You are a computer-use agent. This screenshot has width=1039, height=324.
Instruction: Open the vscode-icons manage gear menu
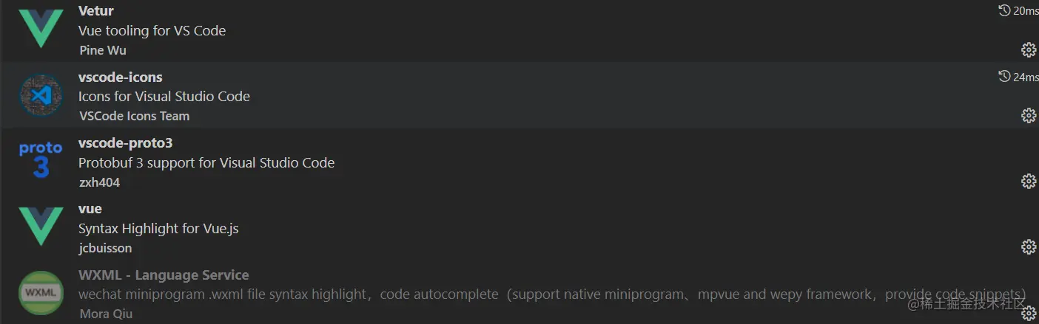tap(1028, 116)
